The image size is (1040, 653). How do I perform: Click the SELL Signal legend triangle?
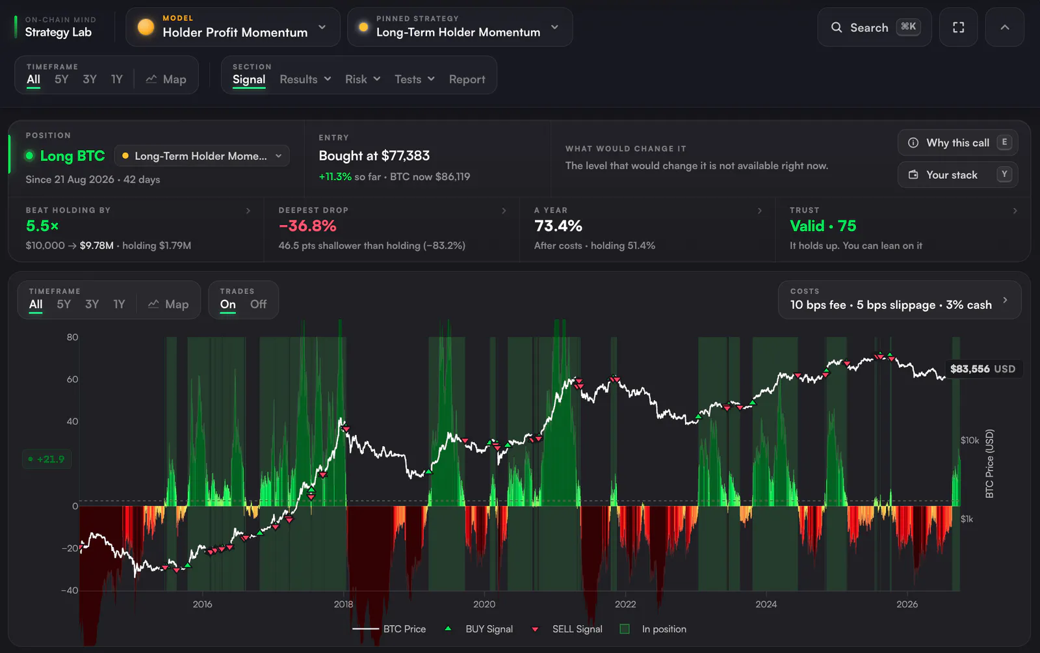point(535,629)
